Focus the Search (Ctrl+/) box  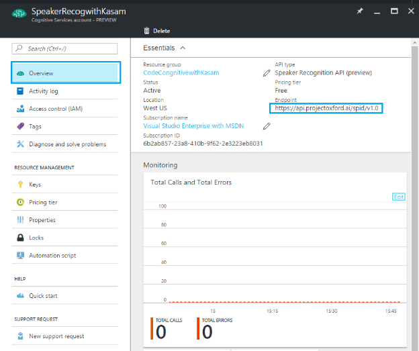[x=66, y=48]
